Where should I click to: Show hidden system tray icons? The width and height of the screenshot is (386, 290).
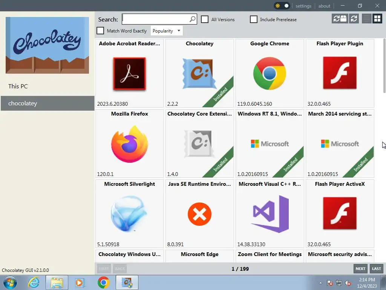[x=320, y=283]
